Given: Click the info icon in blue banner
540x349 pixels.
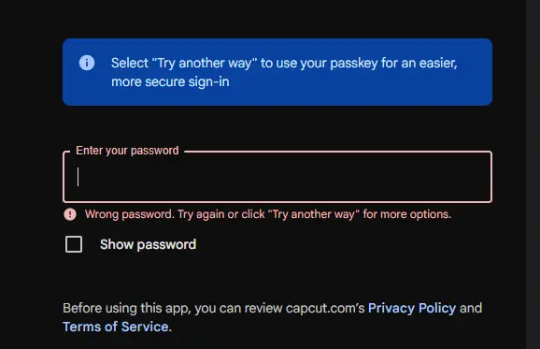Looking at the screenshot, I should [x=87, y=63].
